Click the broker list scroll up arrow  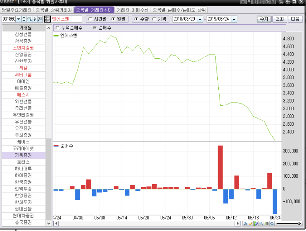49,28
